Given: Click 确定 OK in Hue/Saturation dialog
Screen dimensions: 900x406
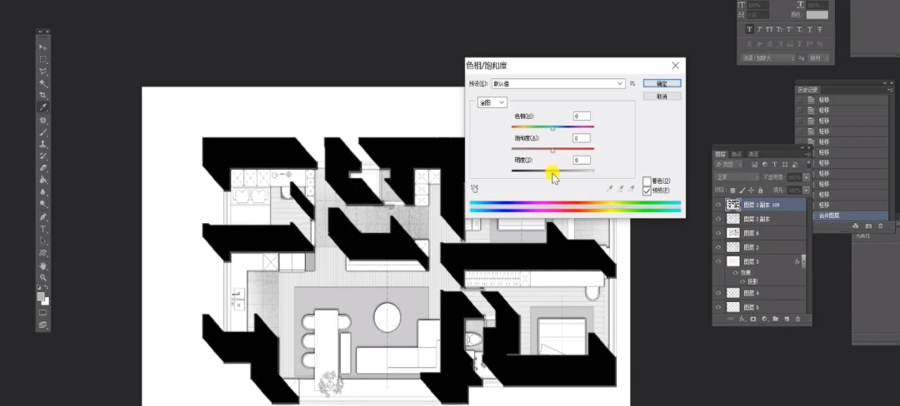Looking at the screenshot, I should [x=662, y=83].
